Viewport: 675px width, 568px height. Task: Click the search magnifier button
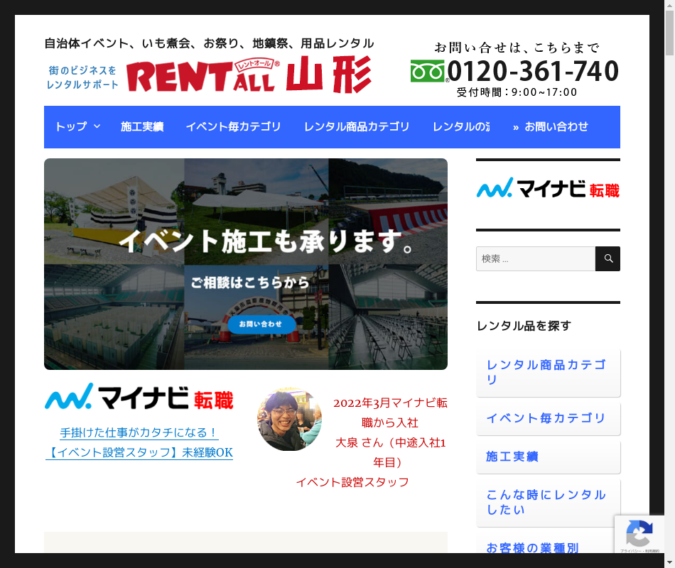607,259
